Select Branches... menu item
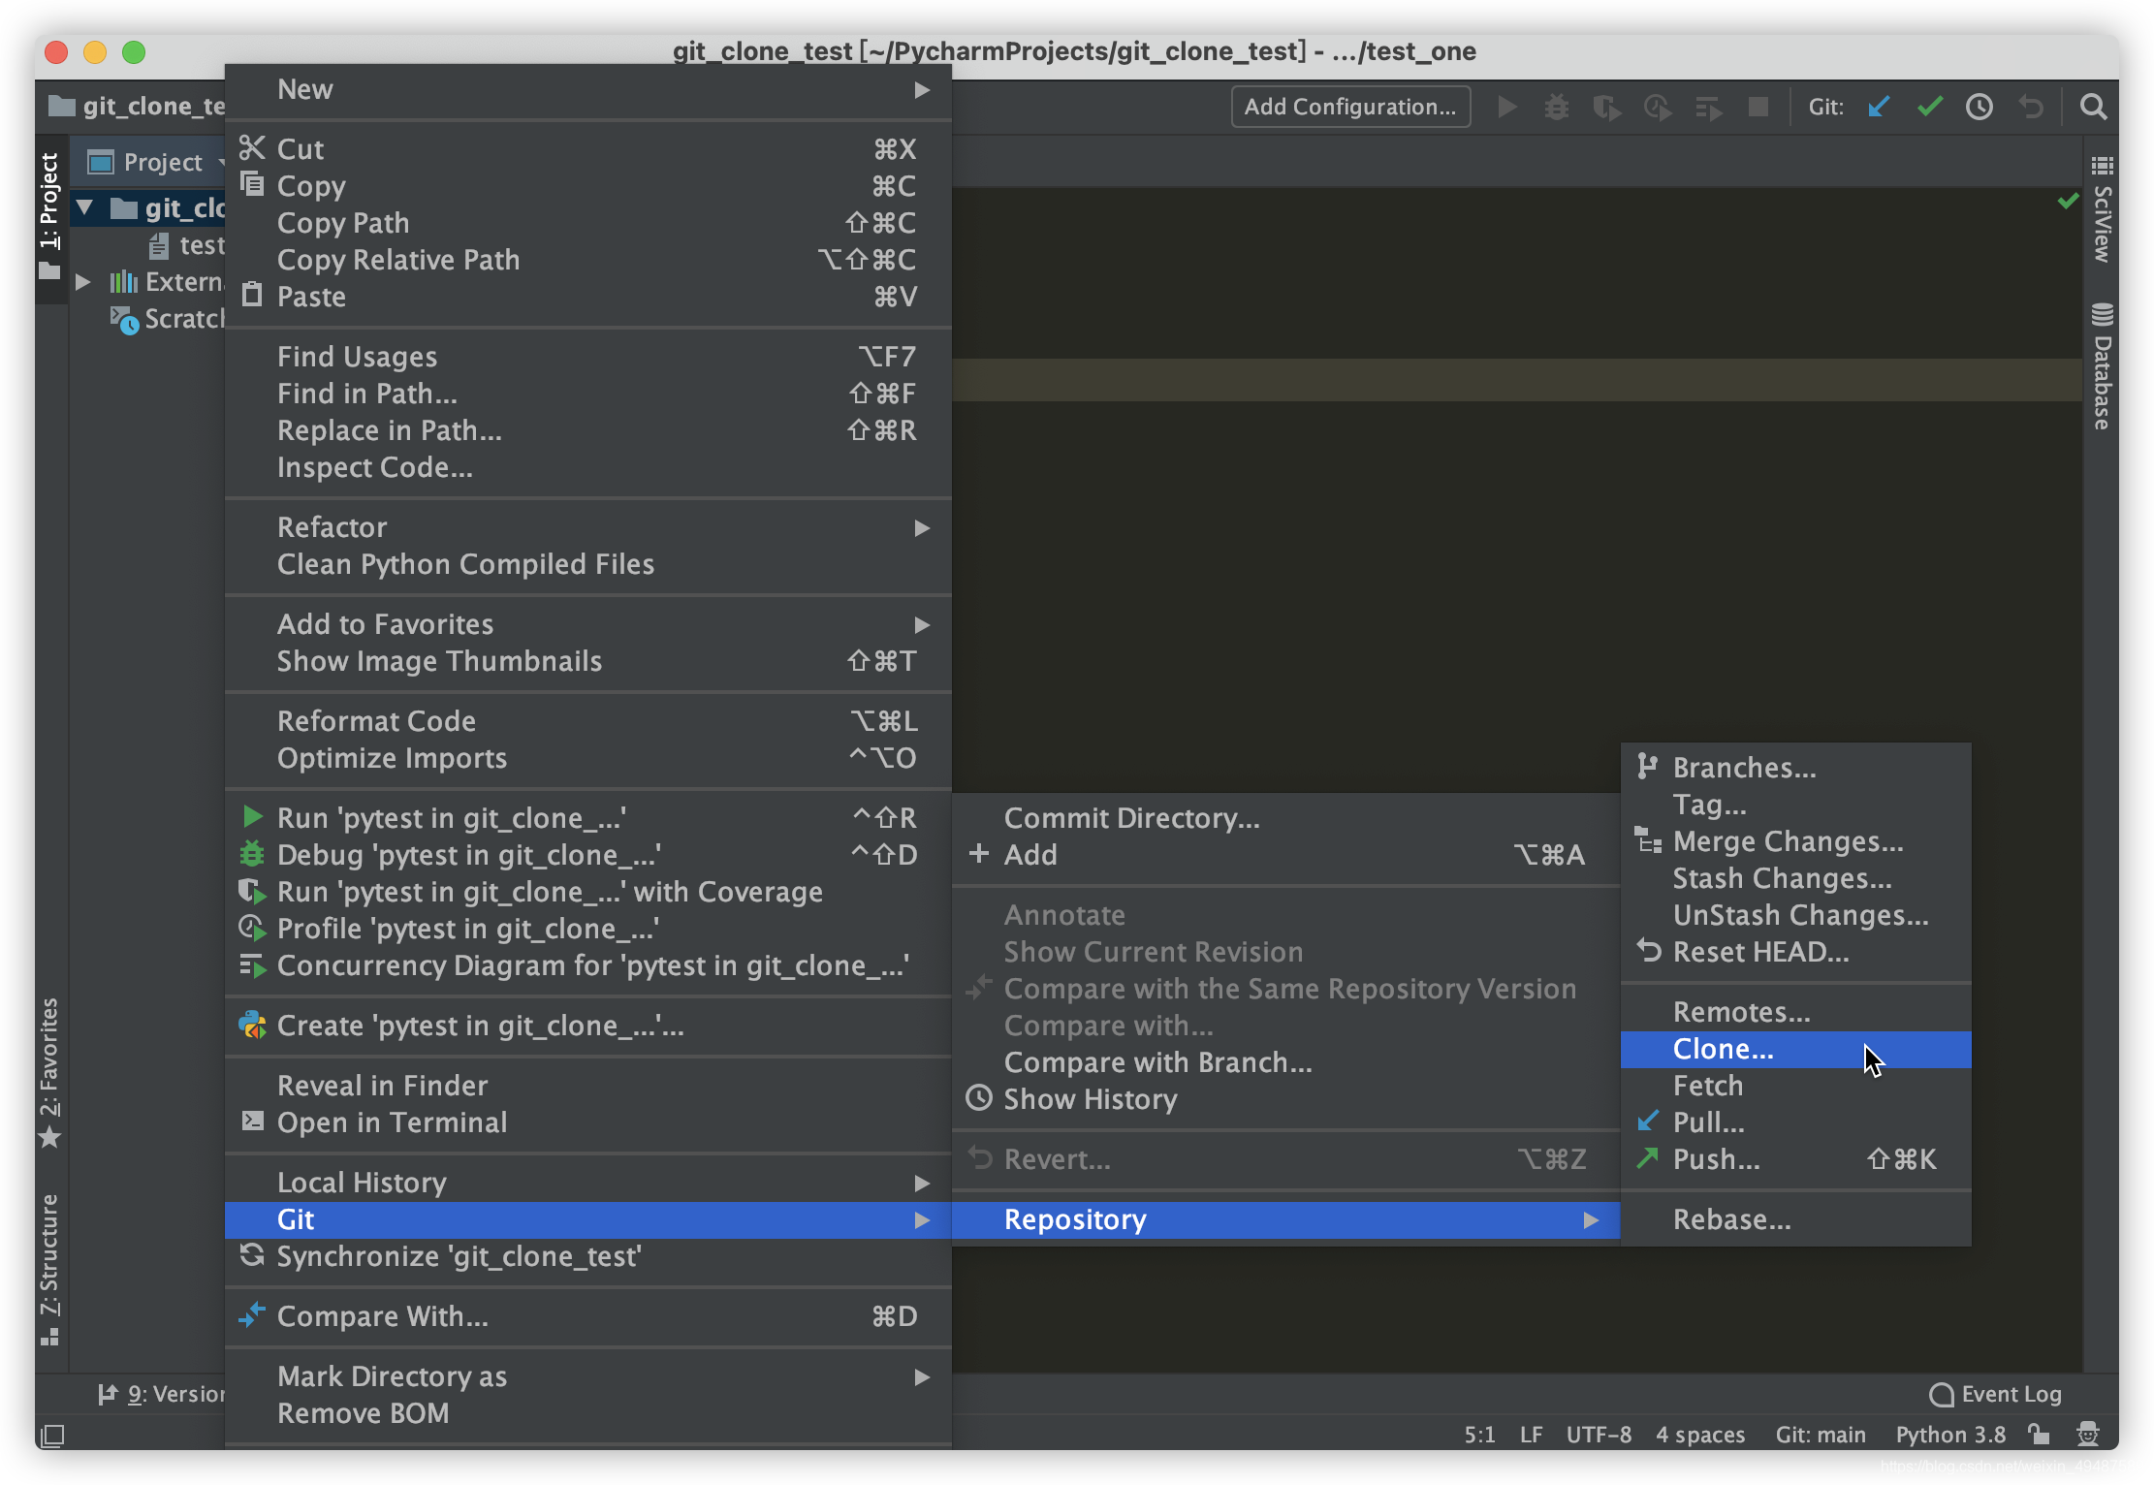This screenshot has height=1485, width=2154. 1795,768
